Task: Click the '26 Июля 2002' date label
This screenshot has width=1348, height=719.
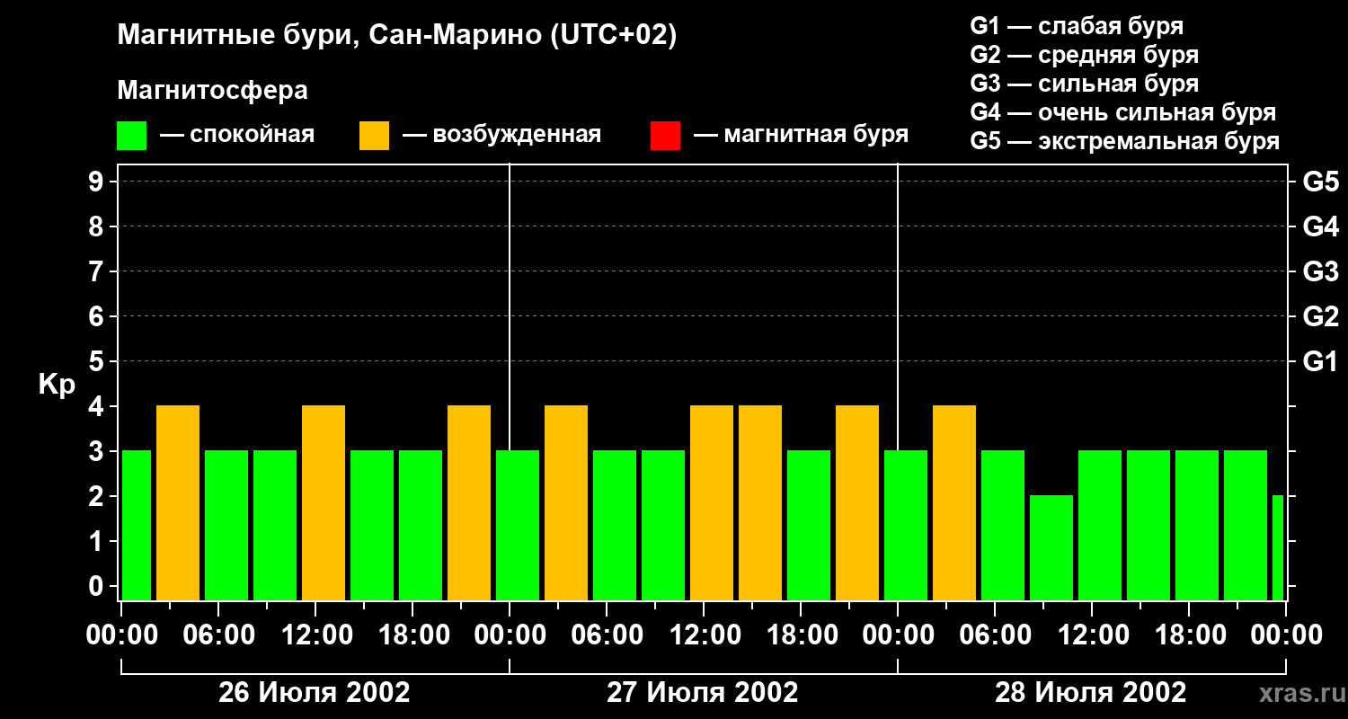Action: pos(315,693)
